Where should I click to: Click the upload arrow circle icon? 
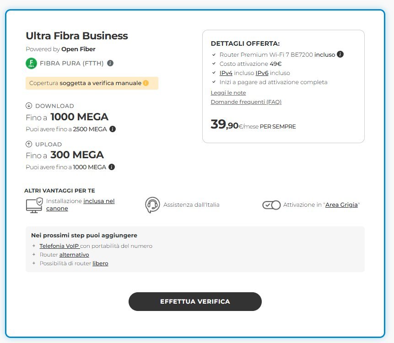click(x=29, y=145)
